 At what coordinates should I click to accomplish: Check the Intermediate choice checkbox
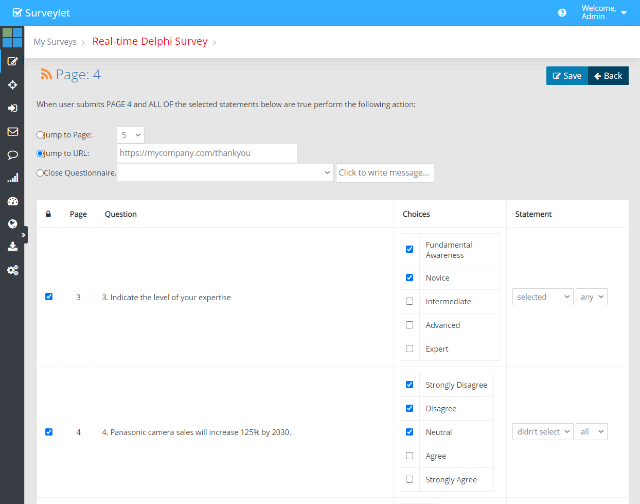410,301
